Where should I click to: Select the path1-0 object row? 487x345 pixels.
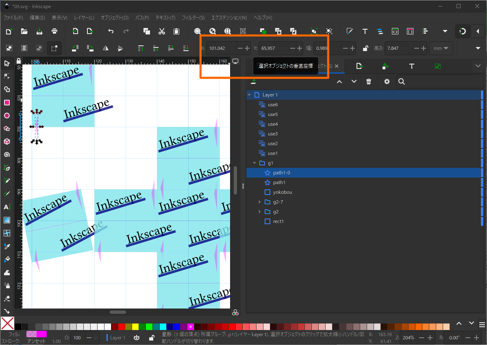(363, 173)
